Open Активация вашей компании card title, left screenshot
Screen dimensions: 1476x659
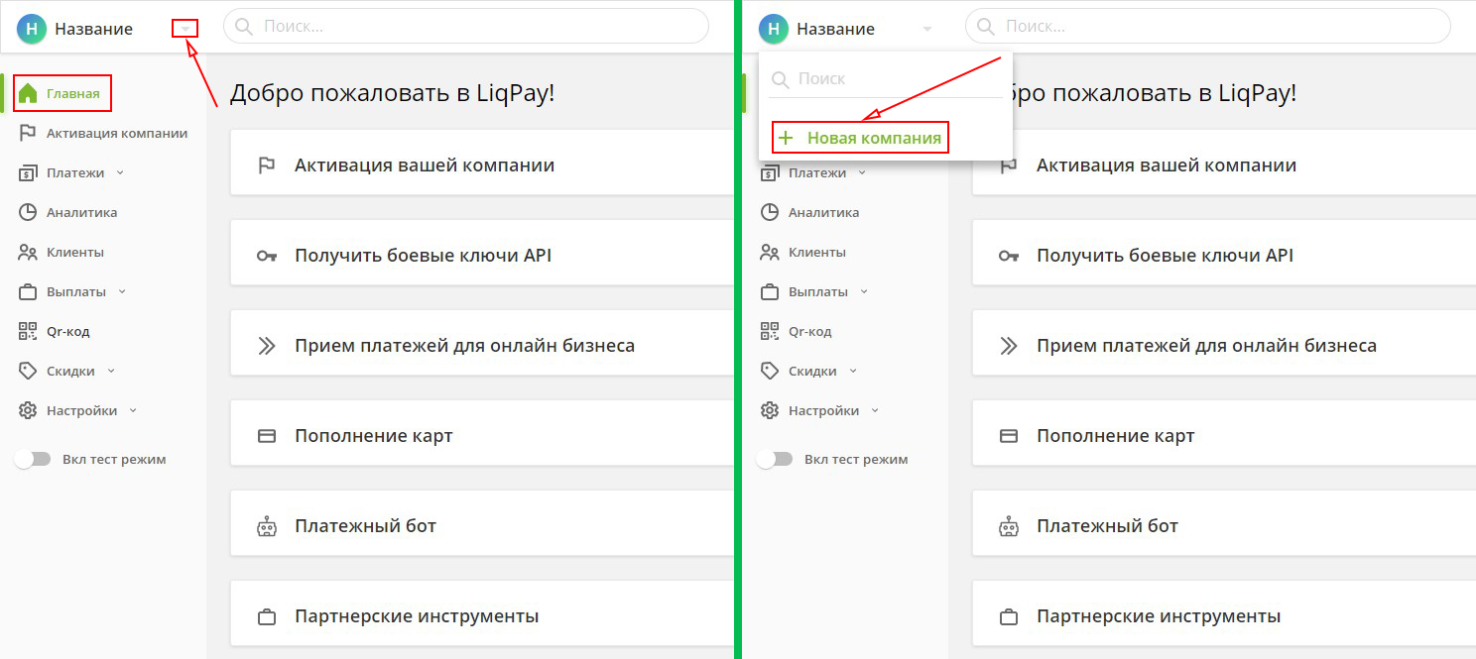425,165
